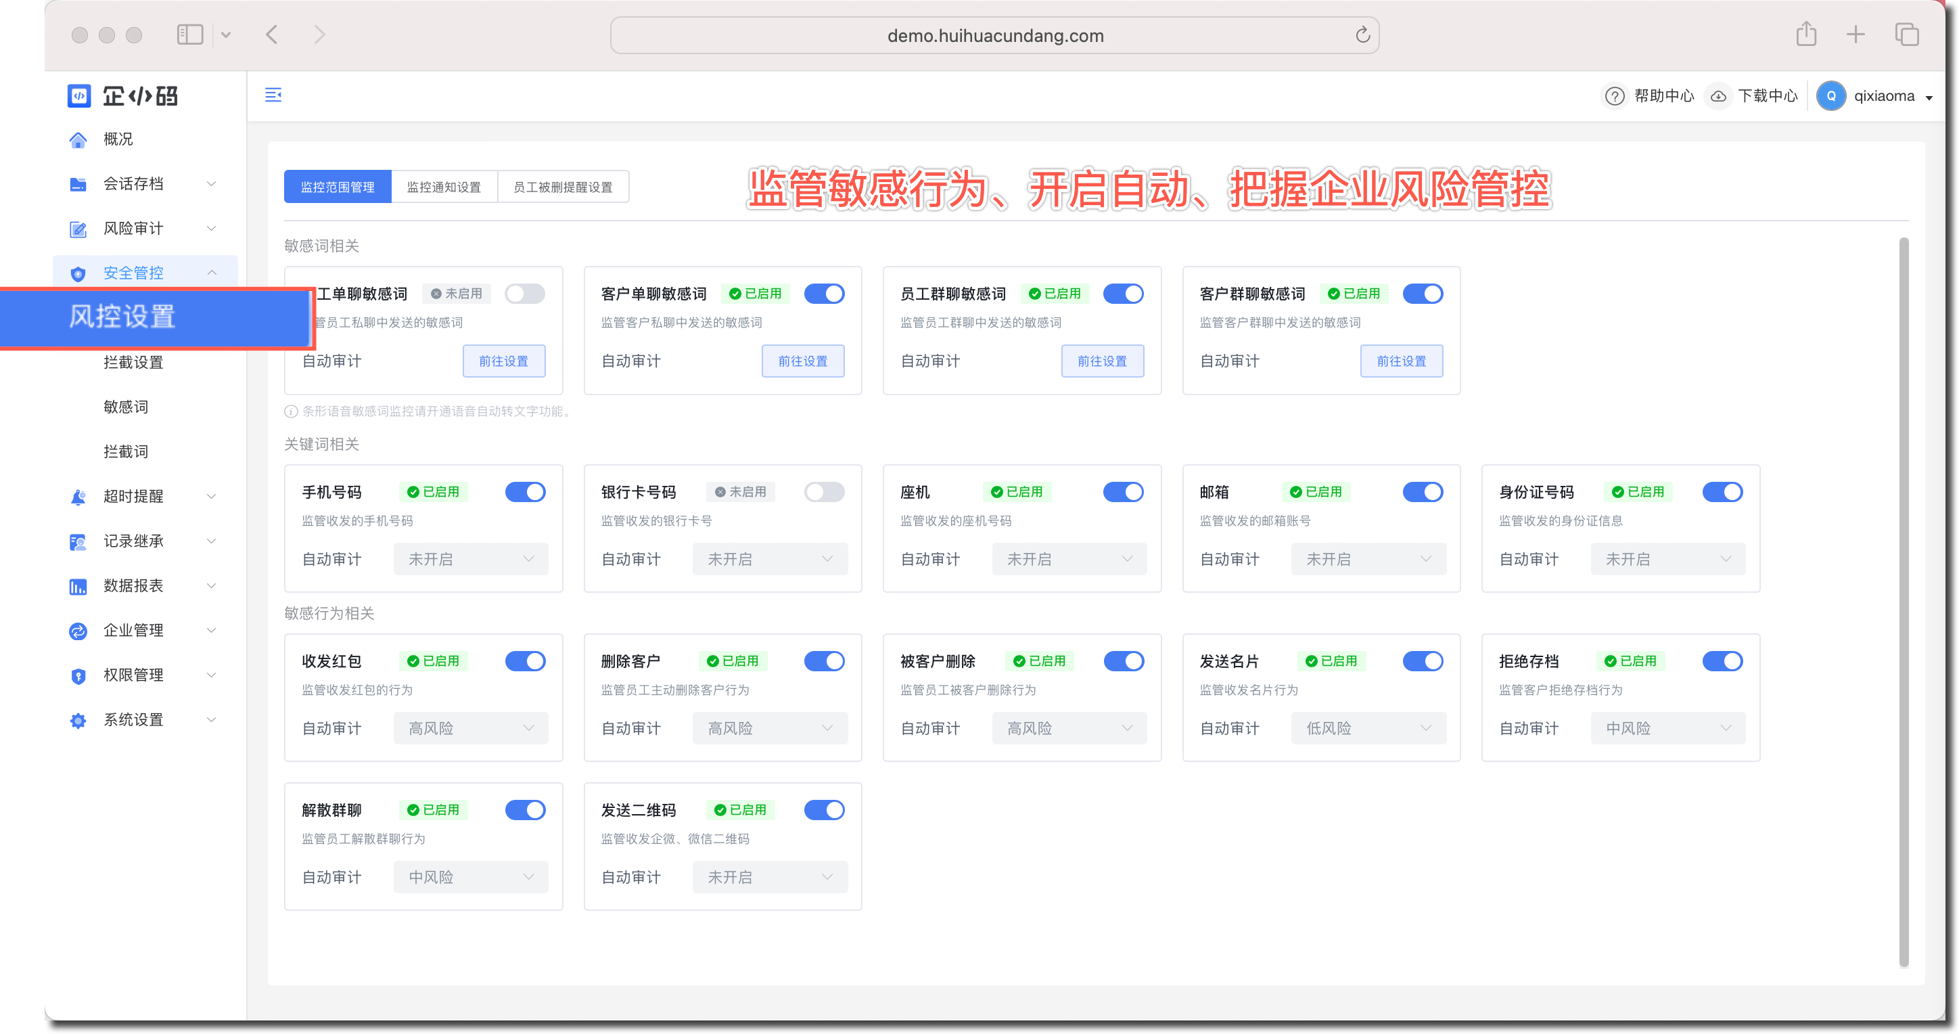Viewport: 1959px width, 1034px height.
Task: Disable the 手机号码 monitoring toggle
Action: coord(525,492)
